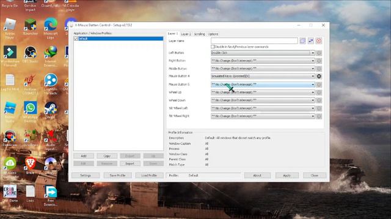Image resolution: width=391 pixels, height=219 pixels.
Task: Open Wondershare Filmora desktop shortcut
Action: click(x=10, y=56)
